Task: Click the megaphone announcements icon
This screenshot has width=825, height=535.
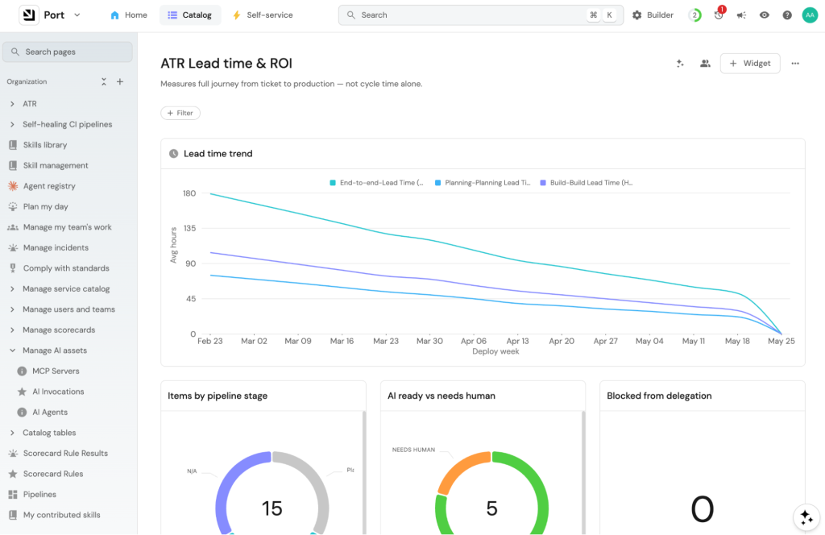Action: pos(741,15)
